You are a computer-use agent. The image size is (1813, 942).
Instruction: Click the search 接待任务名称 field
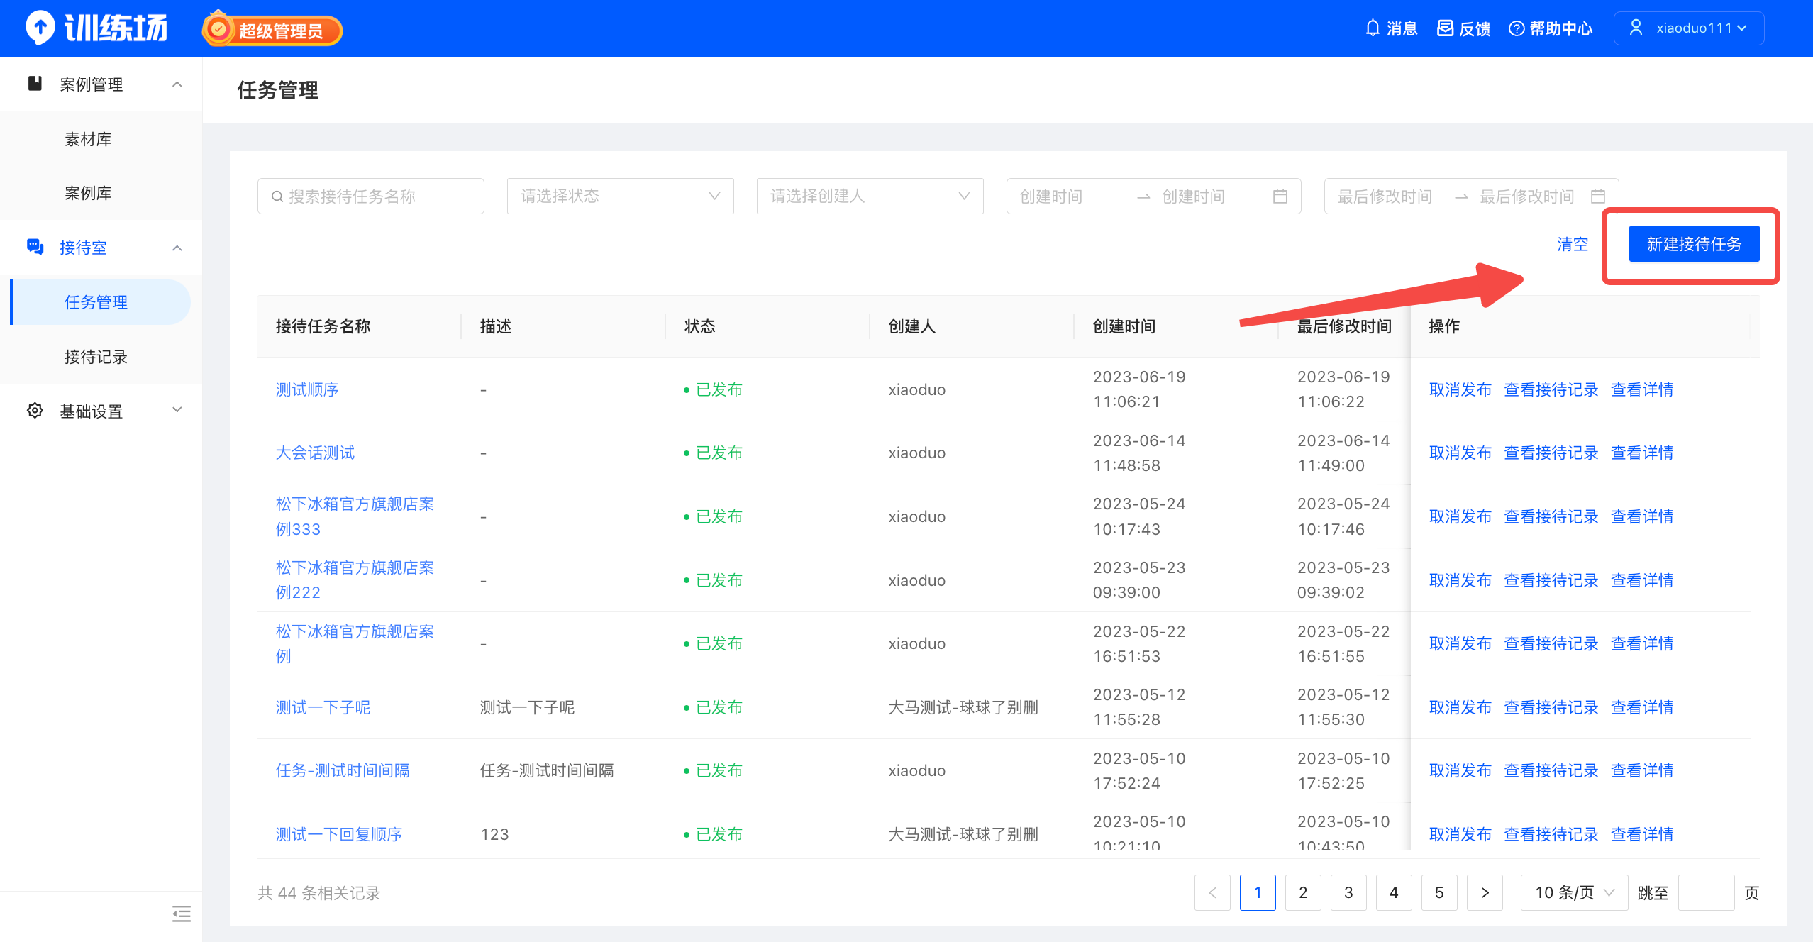tap(371, 196)
